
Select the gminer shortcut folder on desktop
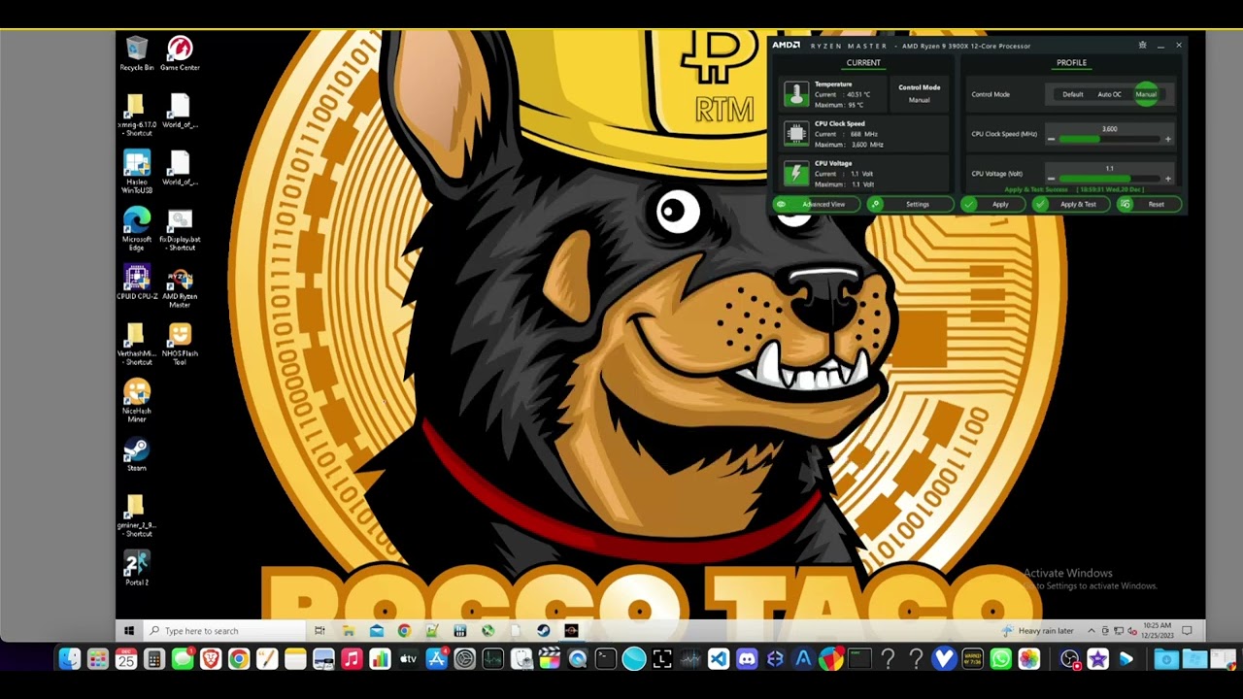(136, 515)
